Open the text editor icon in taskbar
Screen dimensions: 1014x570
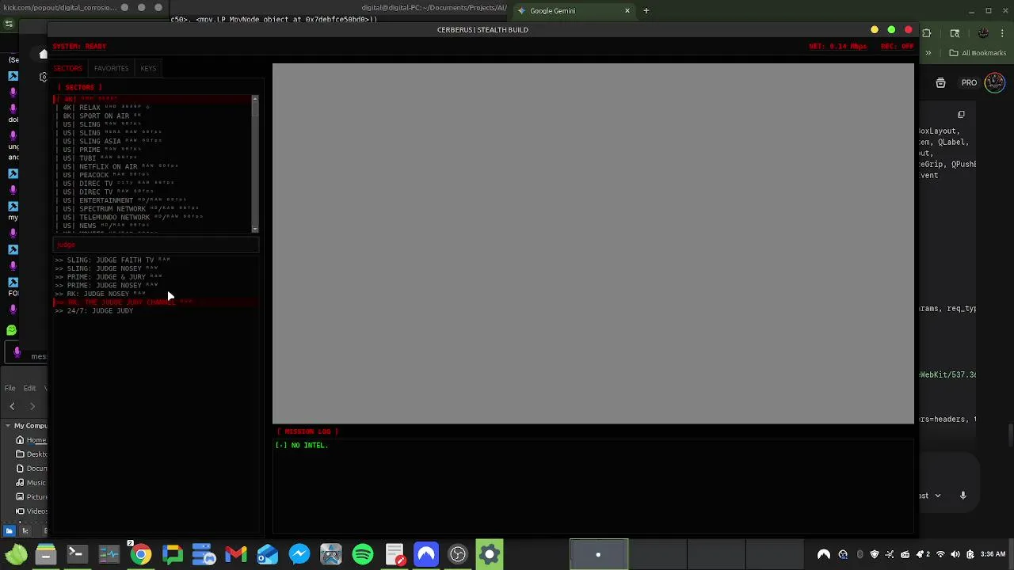[395, 554]
